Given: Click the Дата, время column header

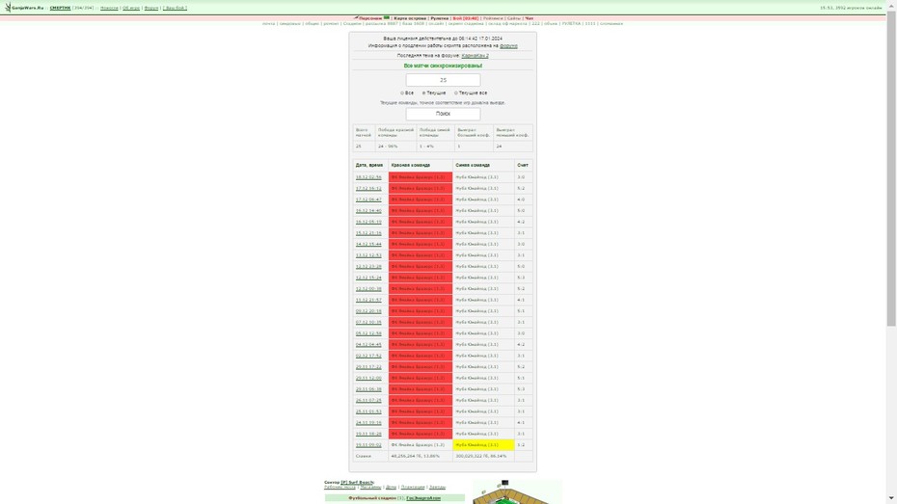Looking at the screenshot, I should point(369,165).
